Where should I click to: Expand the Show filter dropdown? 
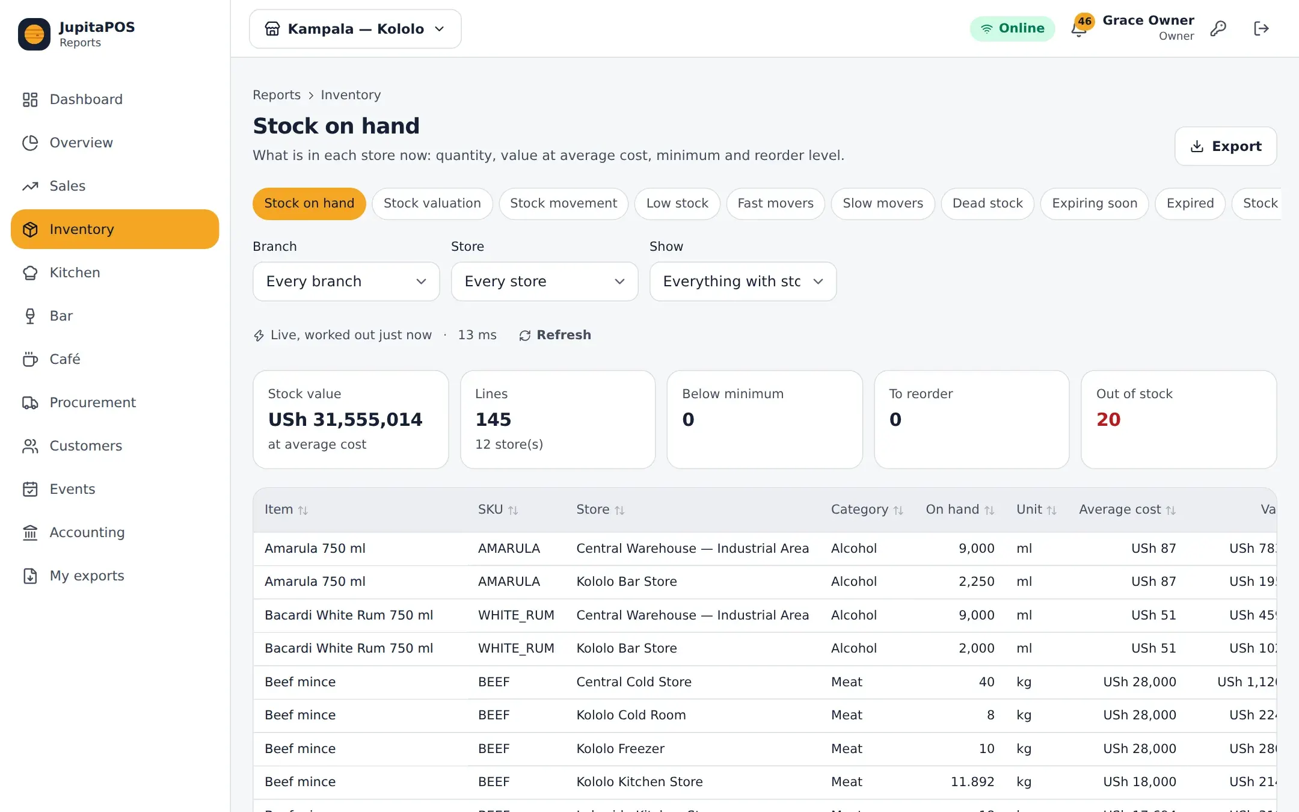point(743,281)
